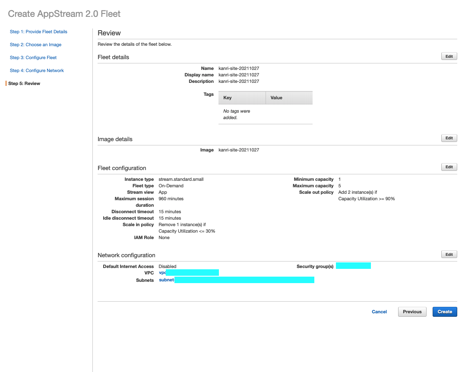
Task: Select the instance type stream.standard.small
Action: coord(181,179)
